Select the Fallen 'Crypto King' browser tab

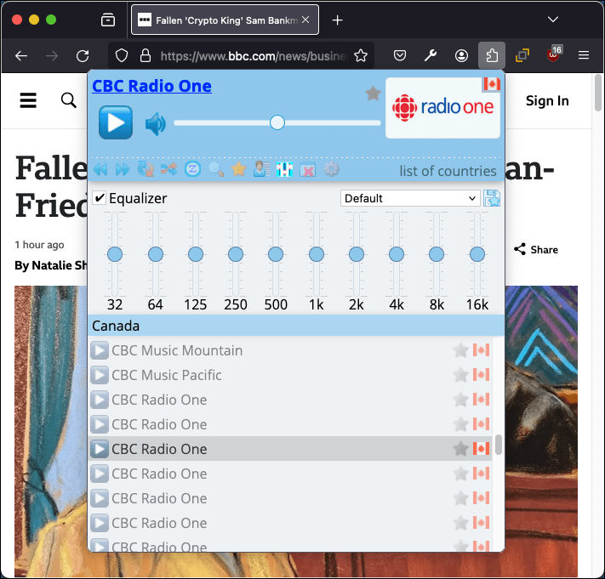[225, 20]
